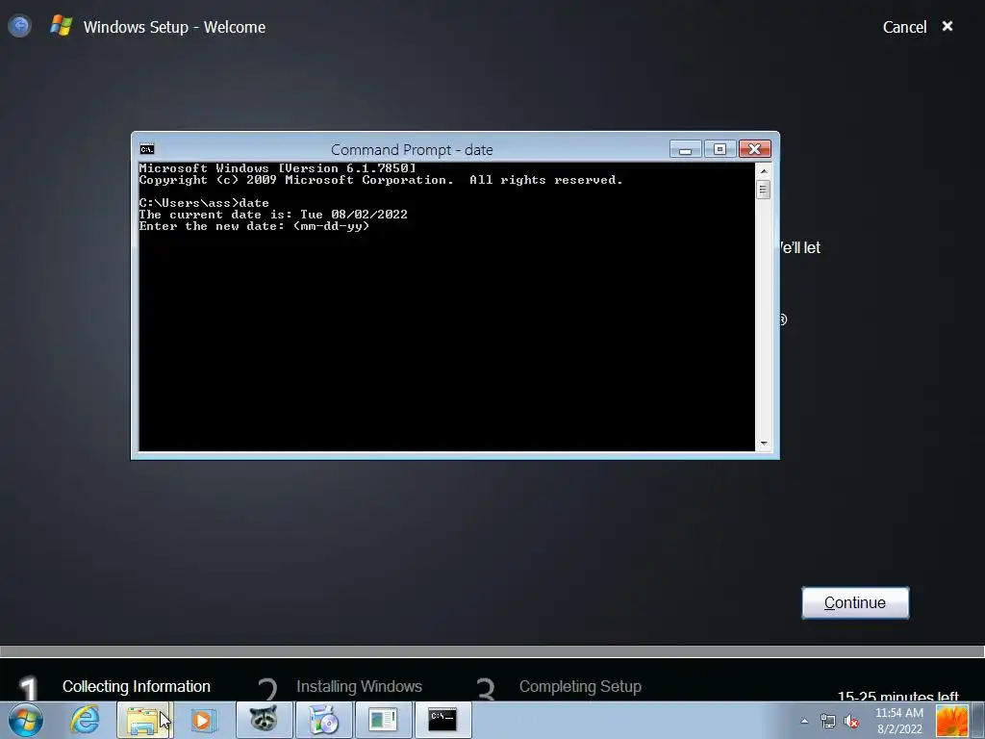Screen dimensions: 985x739
Task: Show hidden tray icons arrow
Action: 804,721
